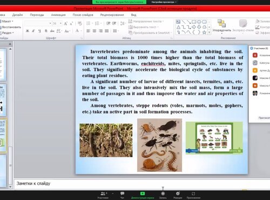Image resolution: width=270 pixels, height=200 pixels.
Task: Click green Демонстрация экрана share button
Action: click(143, 195)
